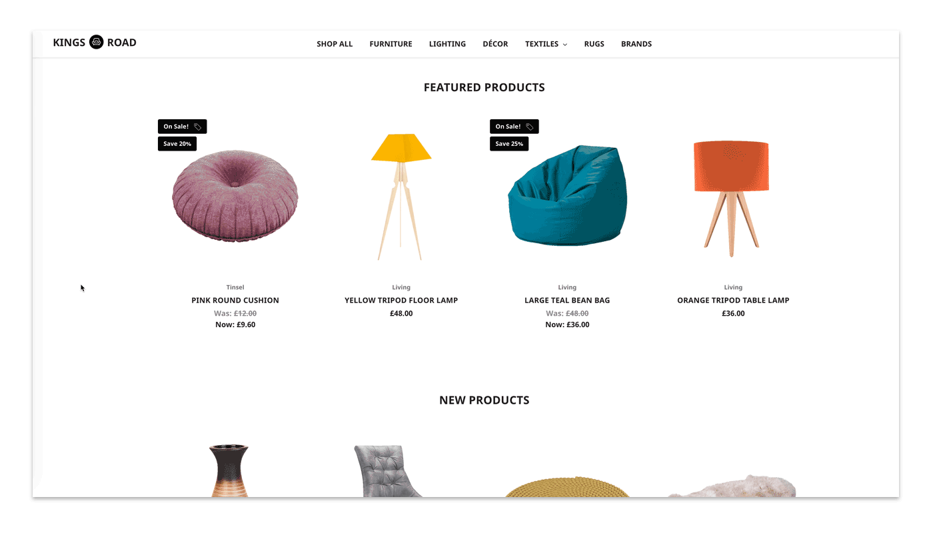Click the Kings Road sofa logo icon
933x533 pixels.
97,42
